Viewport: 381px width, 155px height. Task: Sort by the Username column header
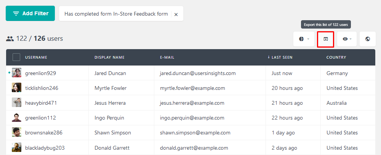[x=36, y=58]
